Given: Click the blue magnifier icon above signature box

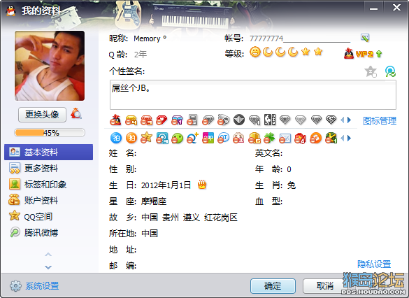Looking at the screenshot, I should point(390,71).
